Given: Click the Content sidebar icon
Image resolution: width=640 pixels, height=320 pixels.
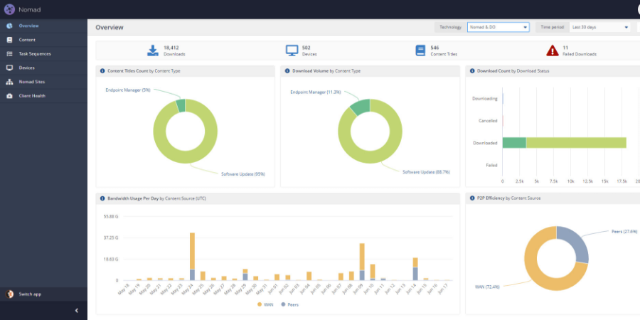Looking at the screenshot, I should click(x=9, y=40).
